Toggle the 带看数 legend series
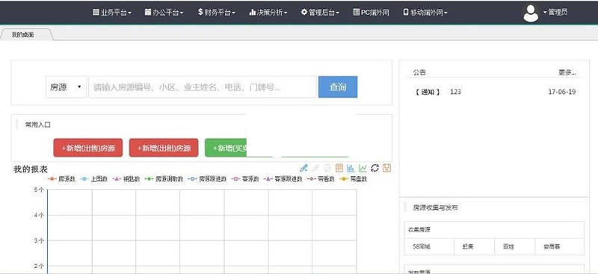 coord(321,178)
